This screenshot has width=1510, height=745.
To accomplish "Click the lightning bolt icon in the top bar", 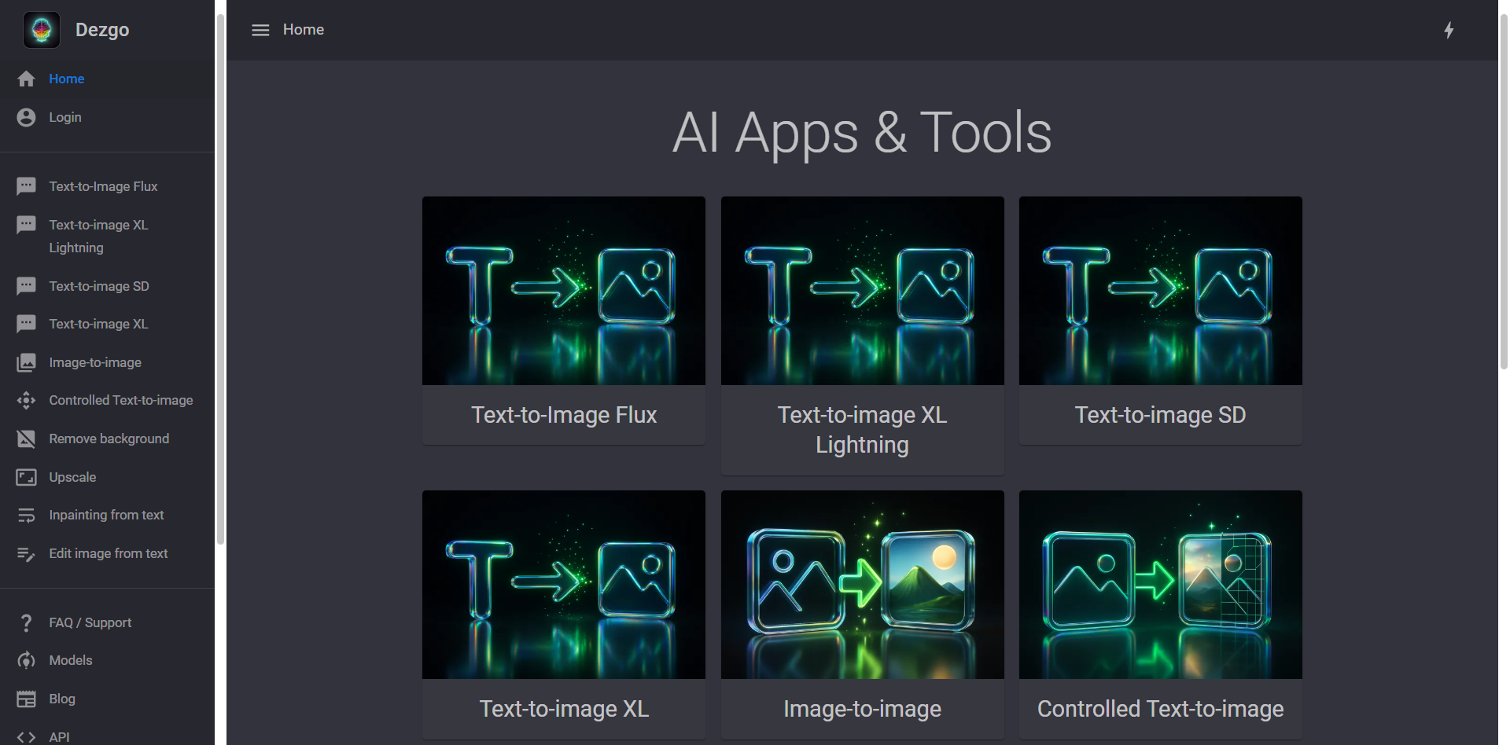I will click(1449, 30).
